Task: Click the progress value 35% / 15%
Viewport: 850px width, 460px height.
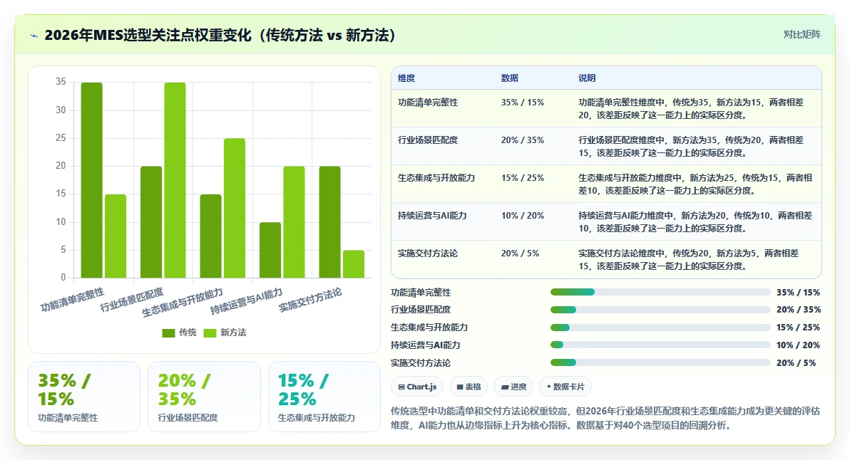Action: coord(798,293)
